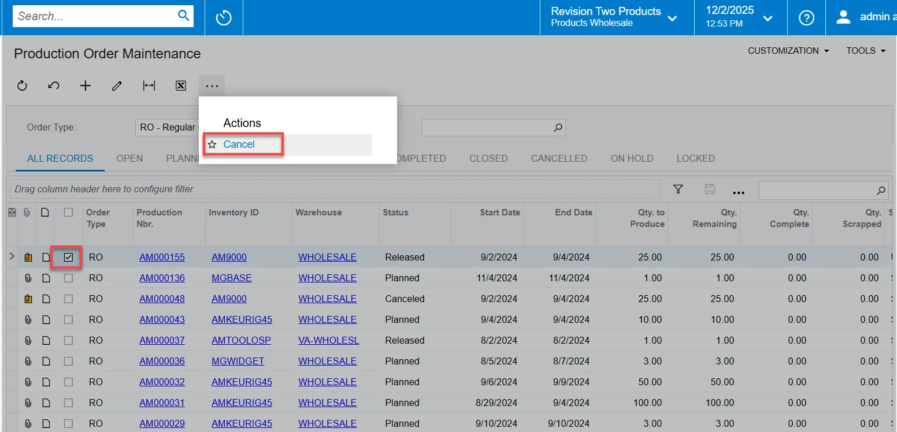Switch to the OPEN tab
897x432 pixels.
click(129, 158)
